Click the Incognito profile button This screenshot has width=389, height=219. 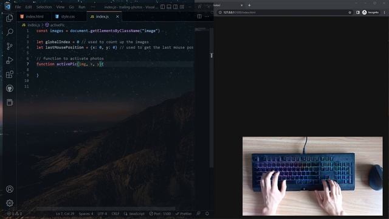(x=370, y=12)
